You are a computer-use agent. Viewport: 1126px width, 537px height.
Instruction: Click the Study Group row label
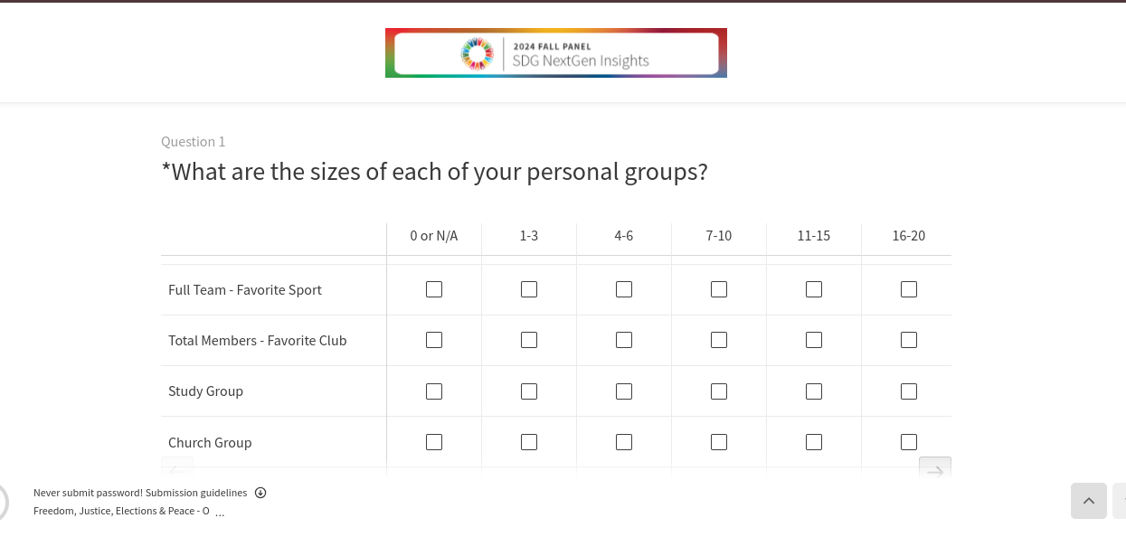[205, 391]
